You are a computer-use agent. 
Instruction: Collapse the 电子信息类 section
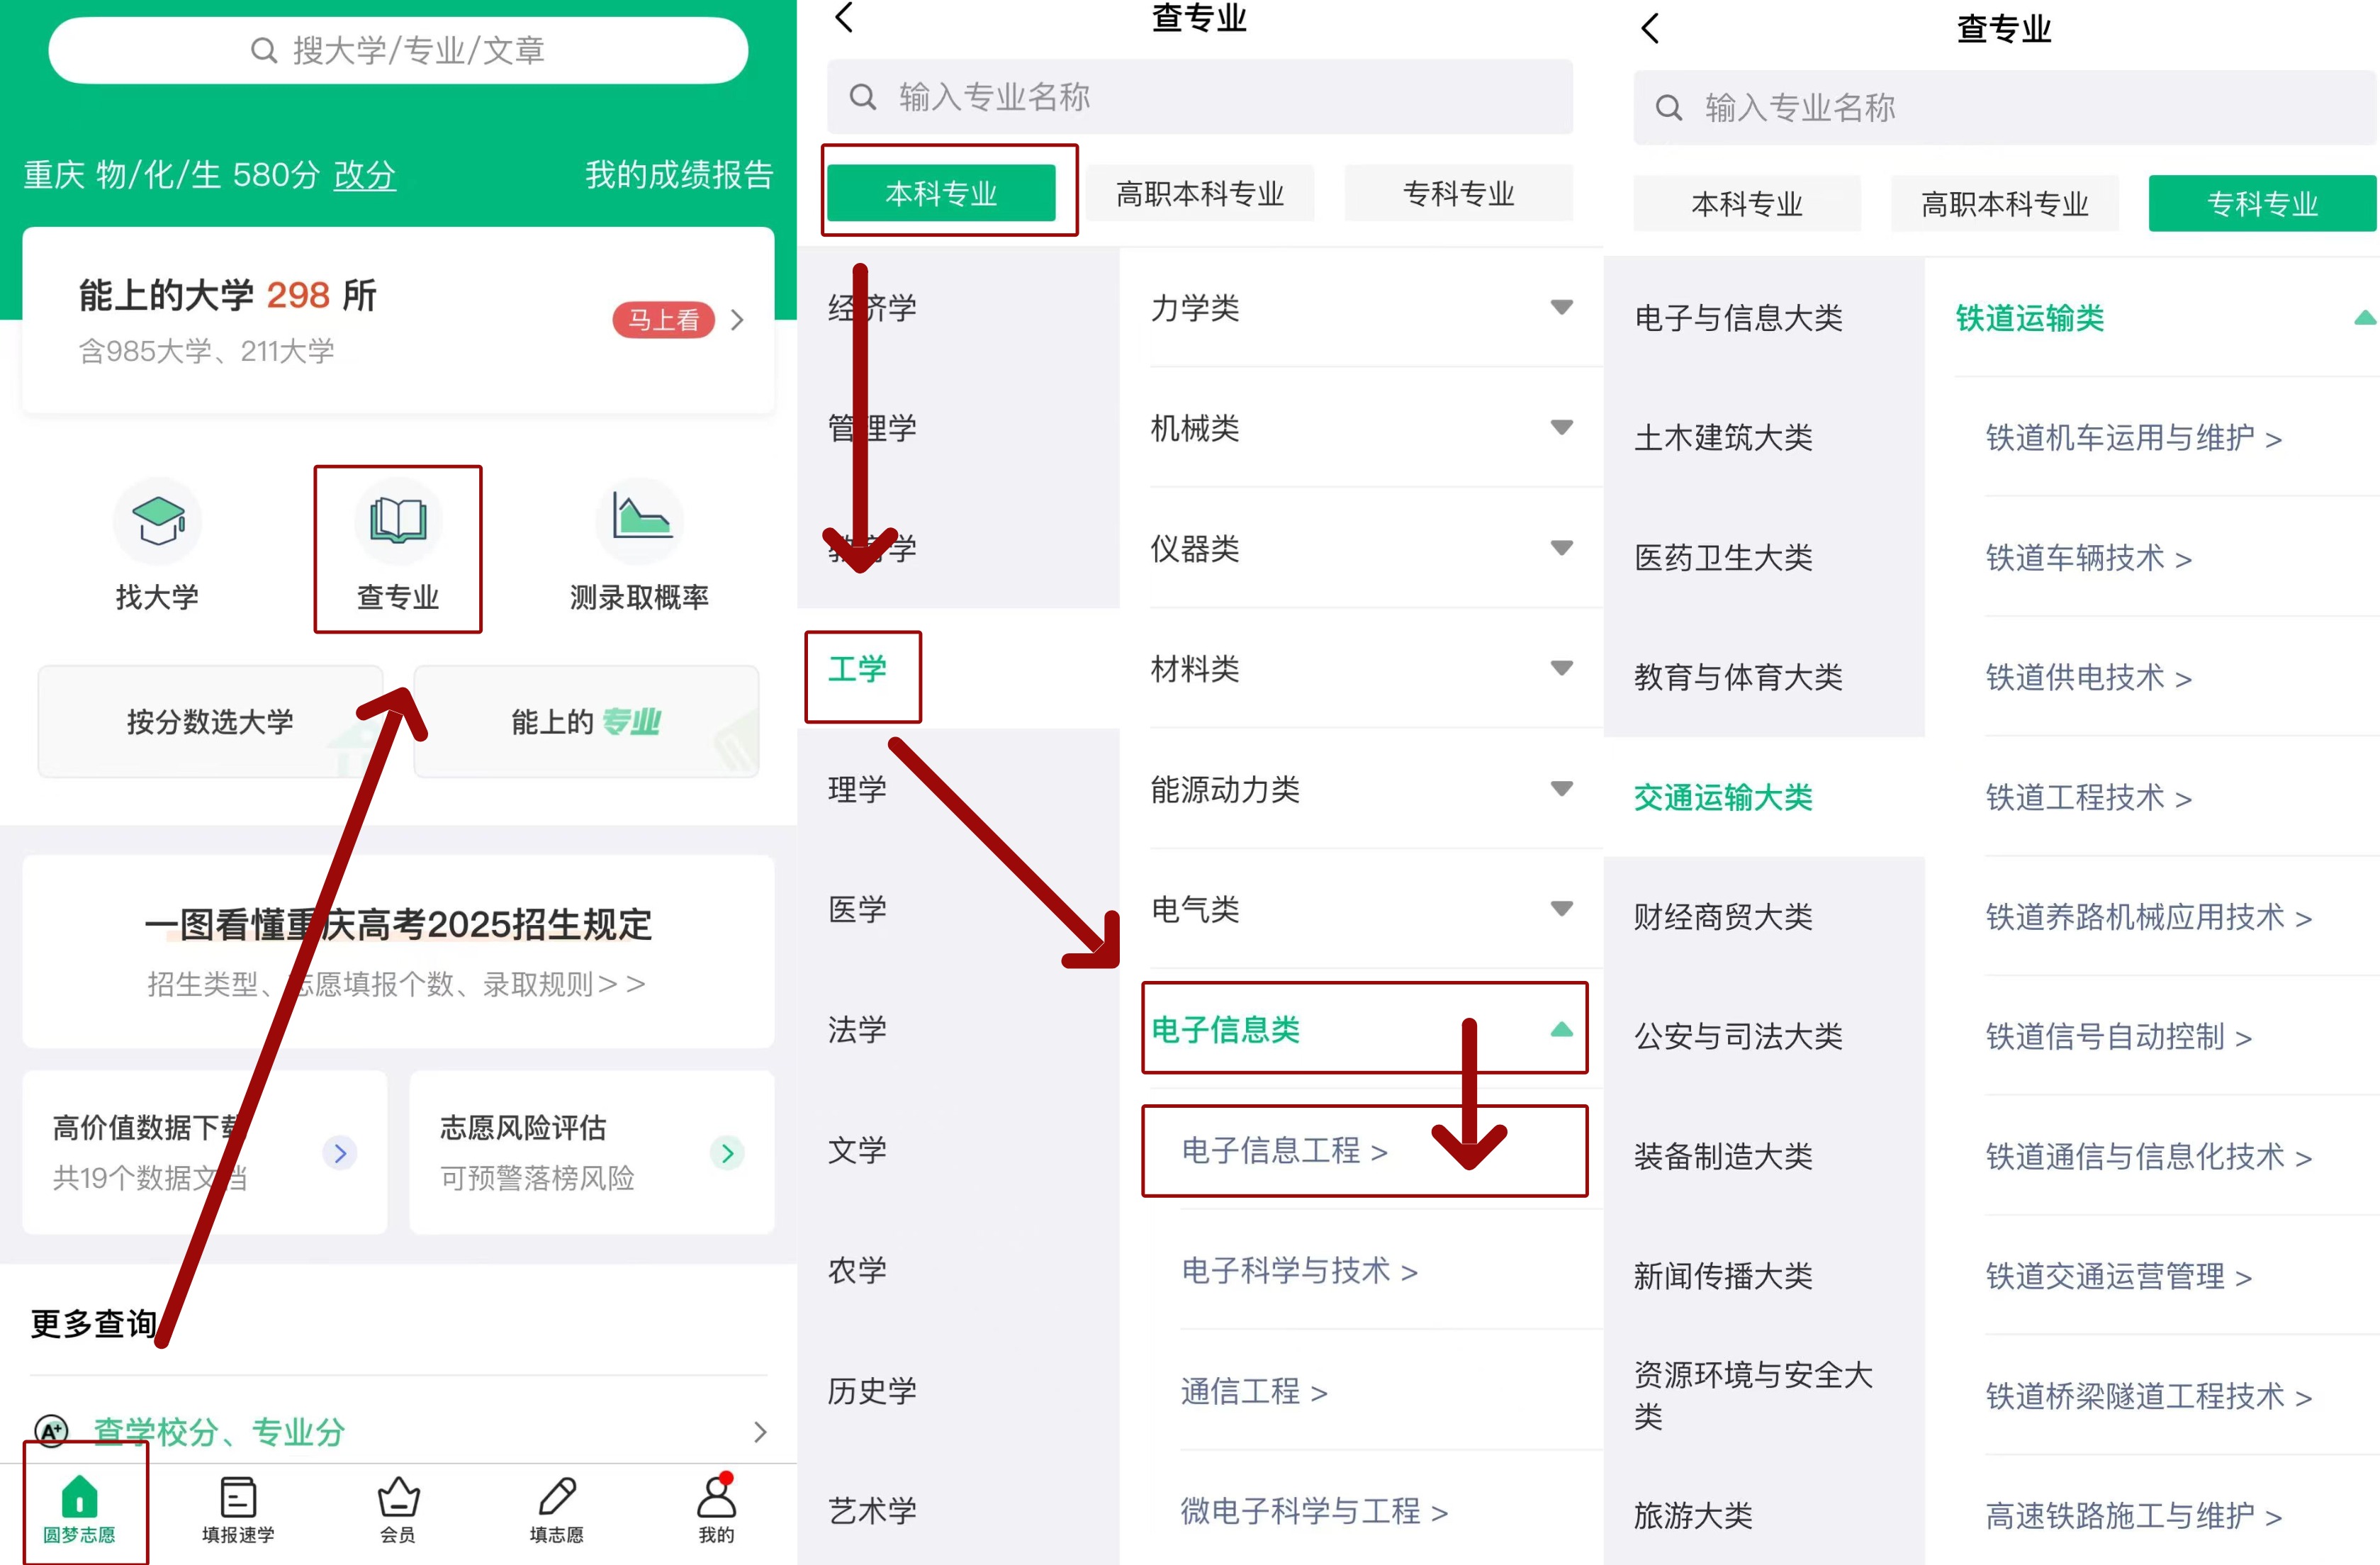1561,1029
